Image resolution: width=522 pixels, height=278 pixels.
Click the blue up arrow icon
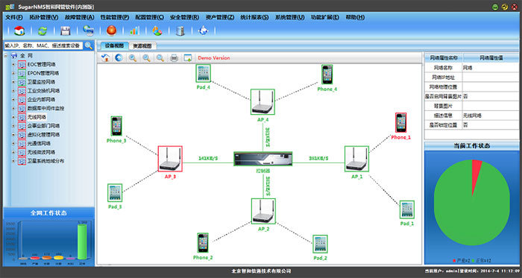click(x=119, y=58)
